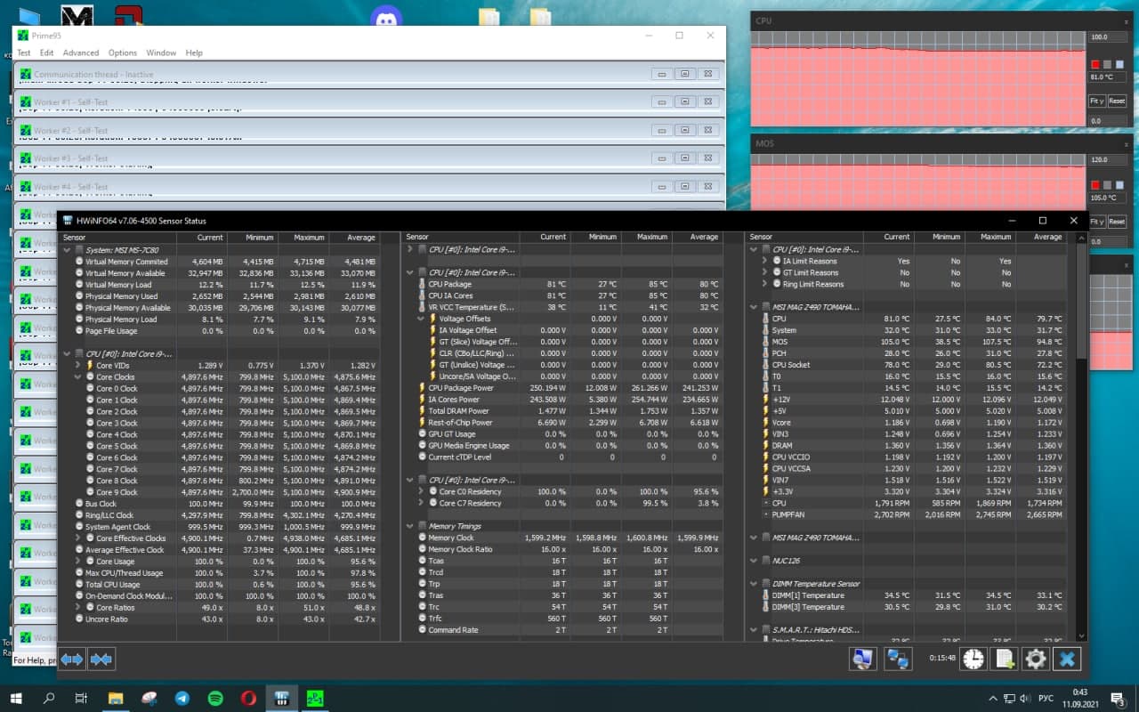
Task: Open Task View on the taskbar
Action: point(82,698)
